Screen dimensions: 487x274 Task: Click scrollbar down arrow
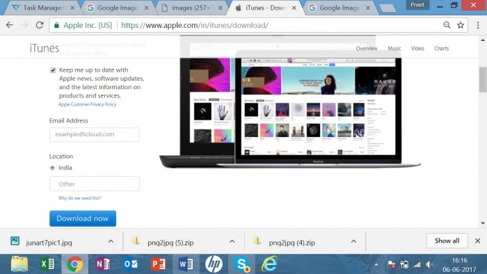pyautogui.click(x=483, y=223)
